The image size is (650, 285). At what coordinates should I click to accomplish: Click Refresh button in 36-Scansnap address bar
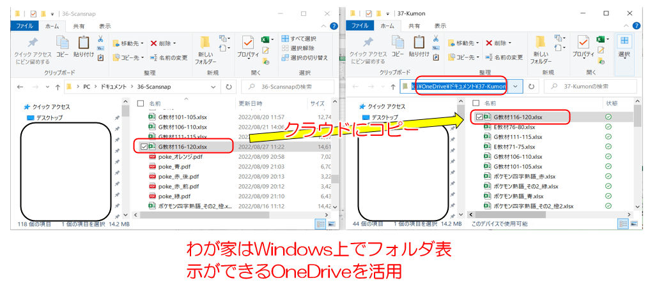coord(228,87)
